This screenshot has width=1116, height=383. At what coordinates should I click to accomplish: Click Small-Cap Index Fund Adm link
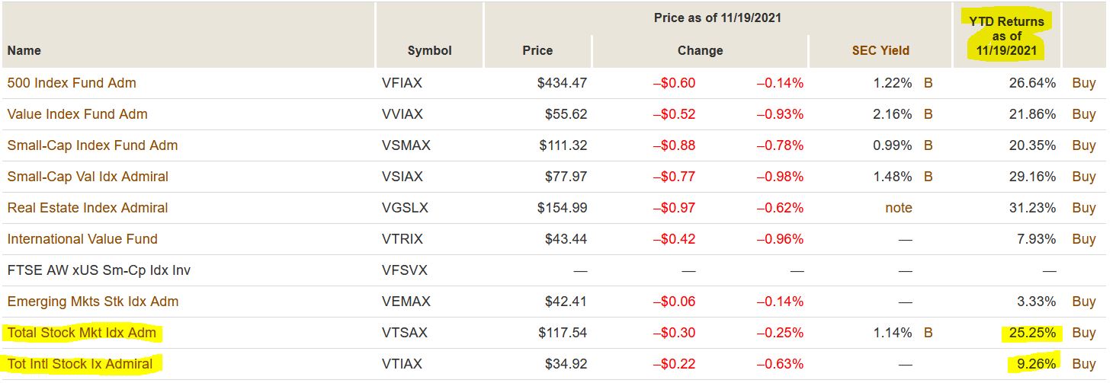tap(92, 145)
